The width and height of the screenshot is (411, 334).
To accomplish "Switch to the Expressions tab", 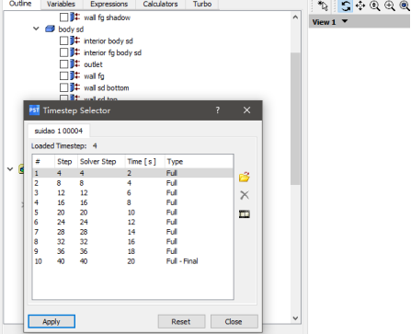I will pyautogui.click(x=108, y=4).
